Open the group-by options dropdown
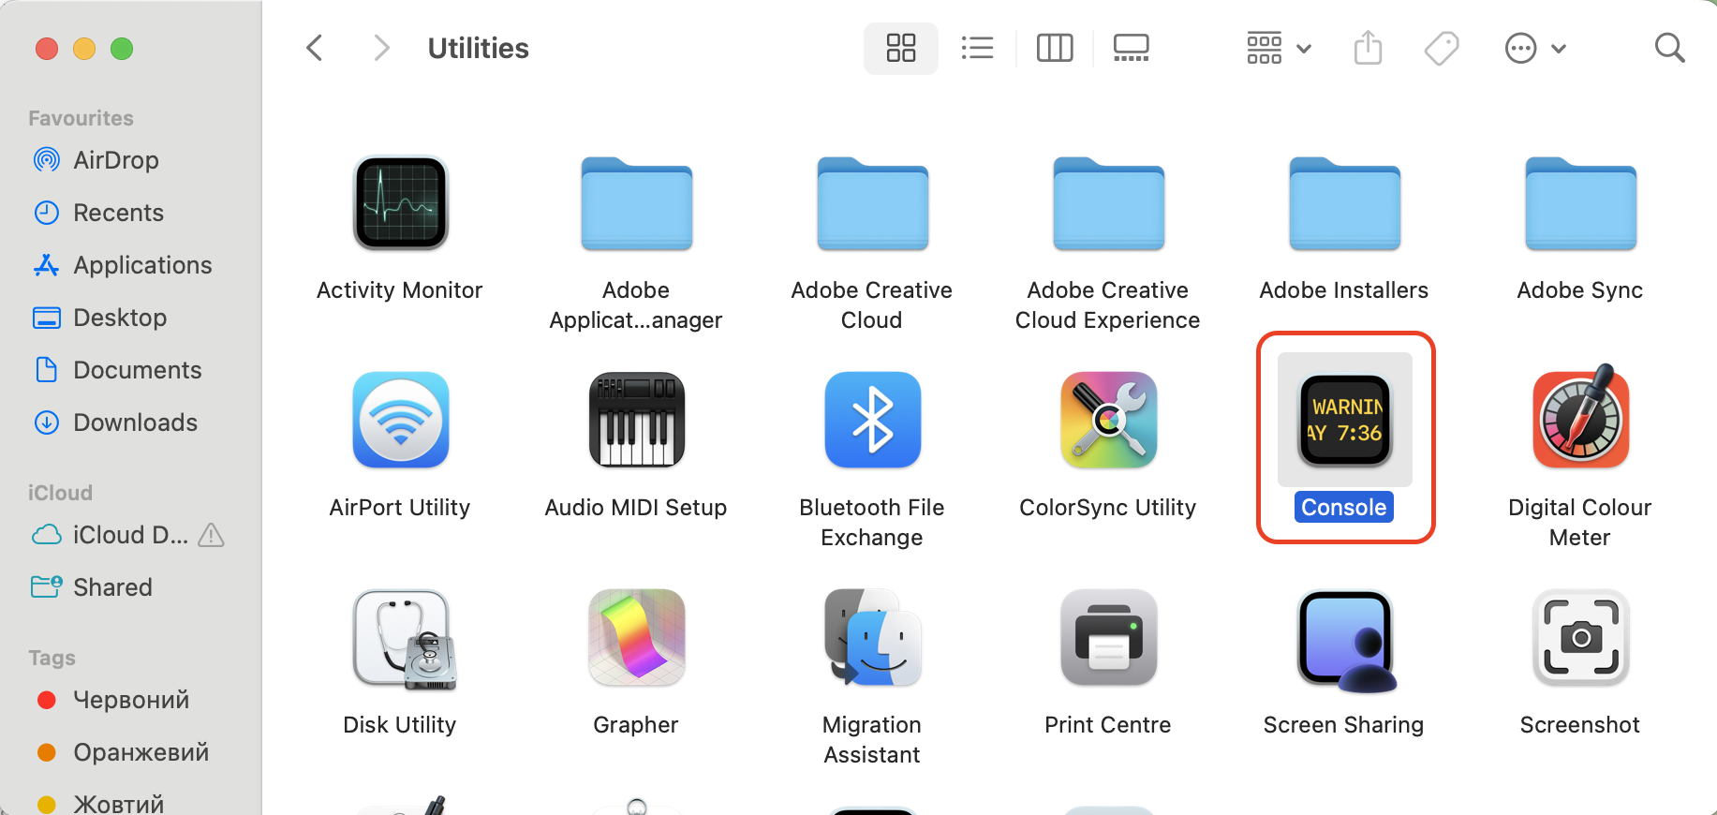Image resolution: width=1717 pixels, height=815 pixels. (x=1278, y=48)
